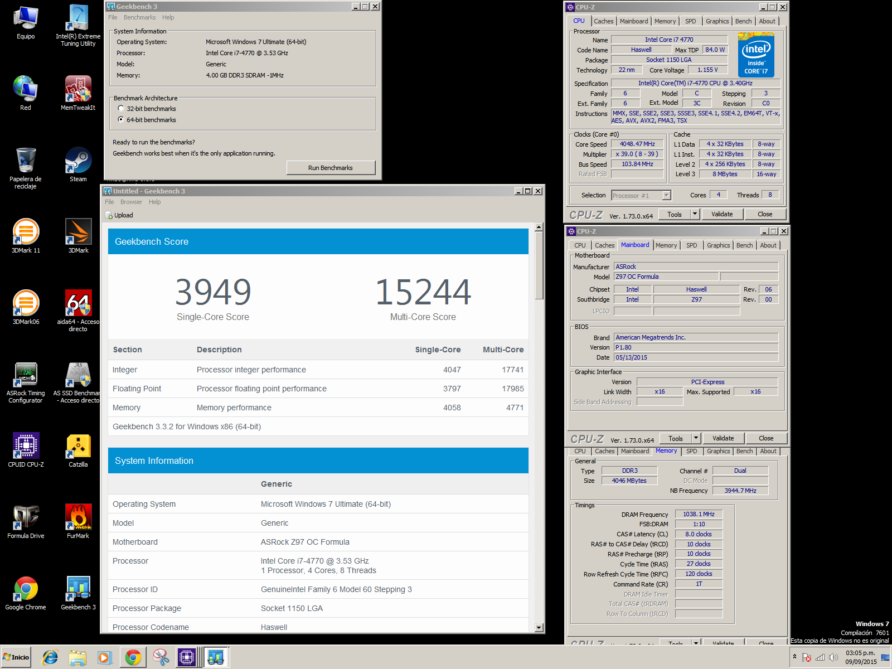The height and width of the screenshot is (669, 892).
Task: Launch 3DMark06 desktop icon
Action: click(x=26, y=307)
